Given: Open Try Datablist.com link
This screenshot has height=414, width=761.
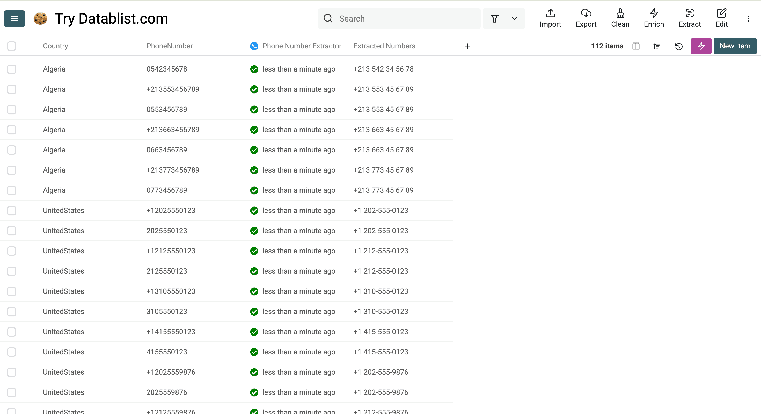Looking at the screenshot, I should pos(111,18).
